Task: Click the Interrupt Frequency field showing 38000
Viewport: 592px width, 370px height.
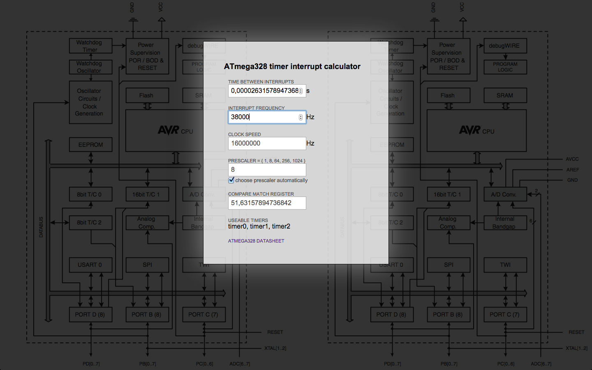Action: pos(267,117)
